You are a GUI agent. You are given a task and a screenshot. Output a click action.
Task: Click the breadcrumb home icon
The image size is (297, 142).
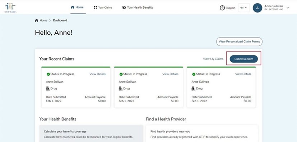pos(36,20)
